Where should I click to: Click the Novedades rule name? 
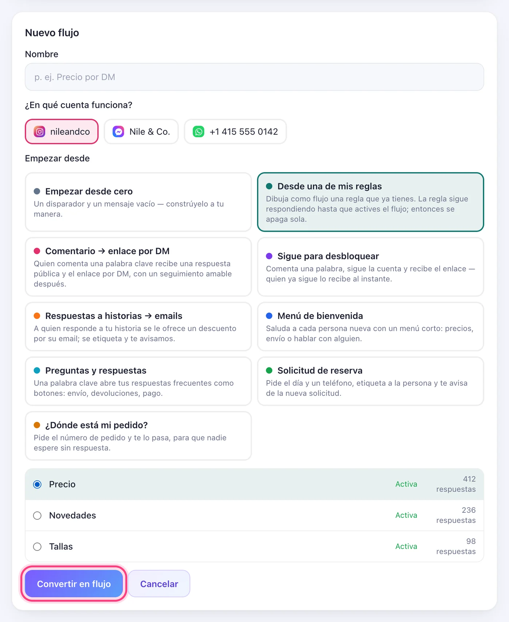(x=72, y=515)
